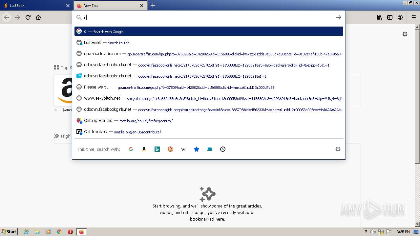The image size is (420, 236).
Task: Close the New Tab tab
Action: [142, 6]
